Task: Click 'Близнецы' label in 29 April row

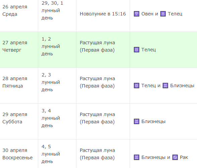Action: [153, 121]
